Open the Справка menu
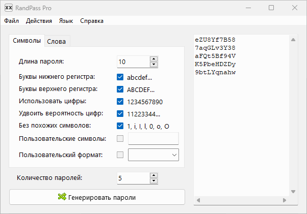 (92, 21)
